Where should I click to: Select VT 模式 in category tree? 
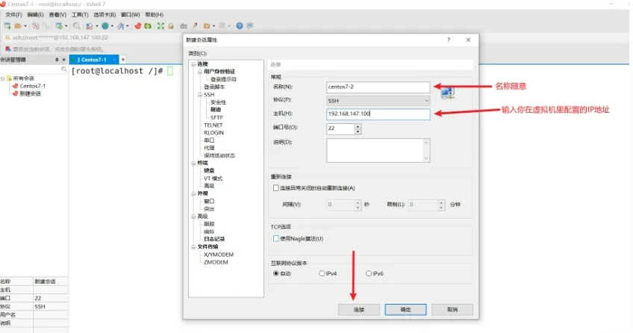click(213, 178)
